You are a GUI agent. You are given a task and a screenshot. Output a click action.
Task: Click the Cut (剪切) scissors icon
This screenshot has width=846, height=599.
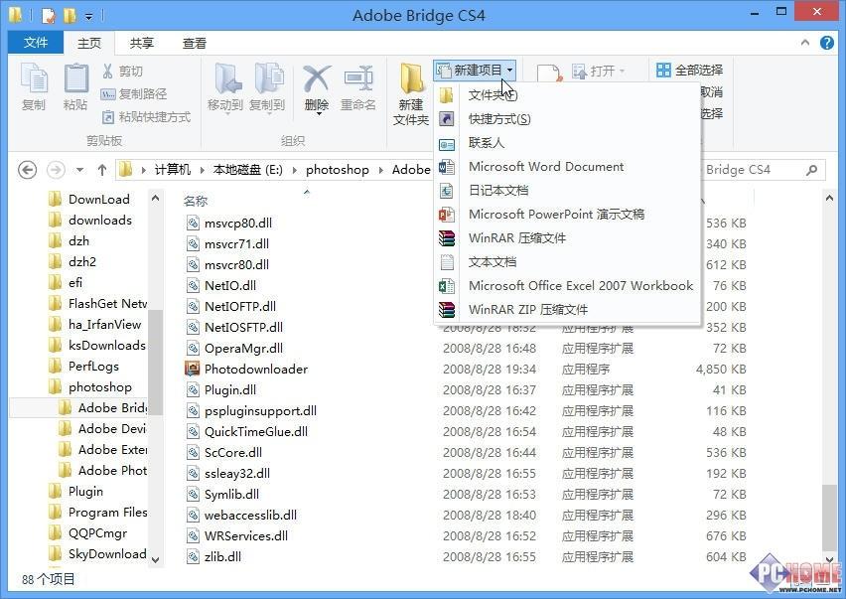108,71
